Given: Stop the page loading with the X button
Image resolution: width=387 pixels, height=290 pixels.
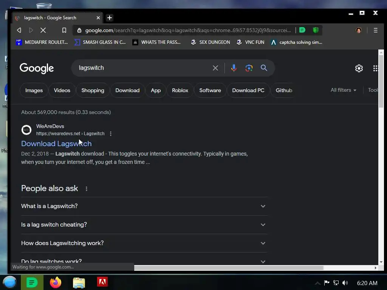Looking at the screenshot, I should tap(43, 30).
